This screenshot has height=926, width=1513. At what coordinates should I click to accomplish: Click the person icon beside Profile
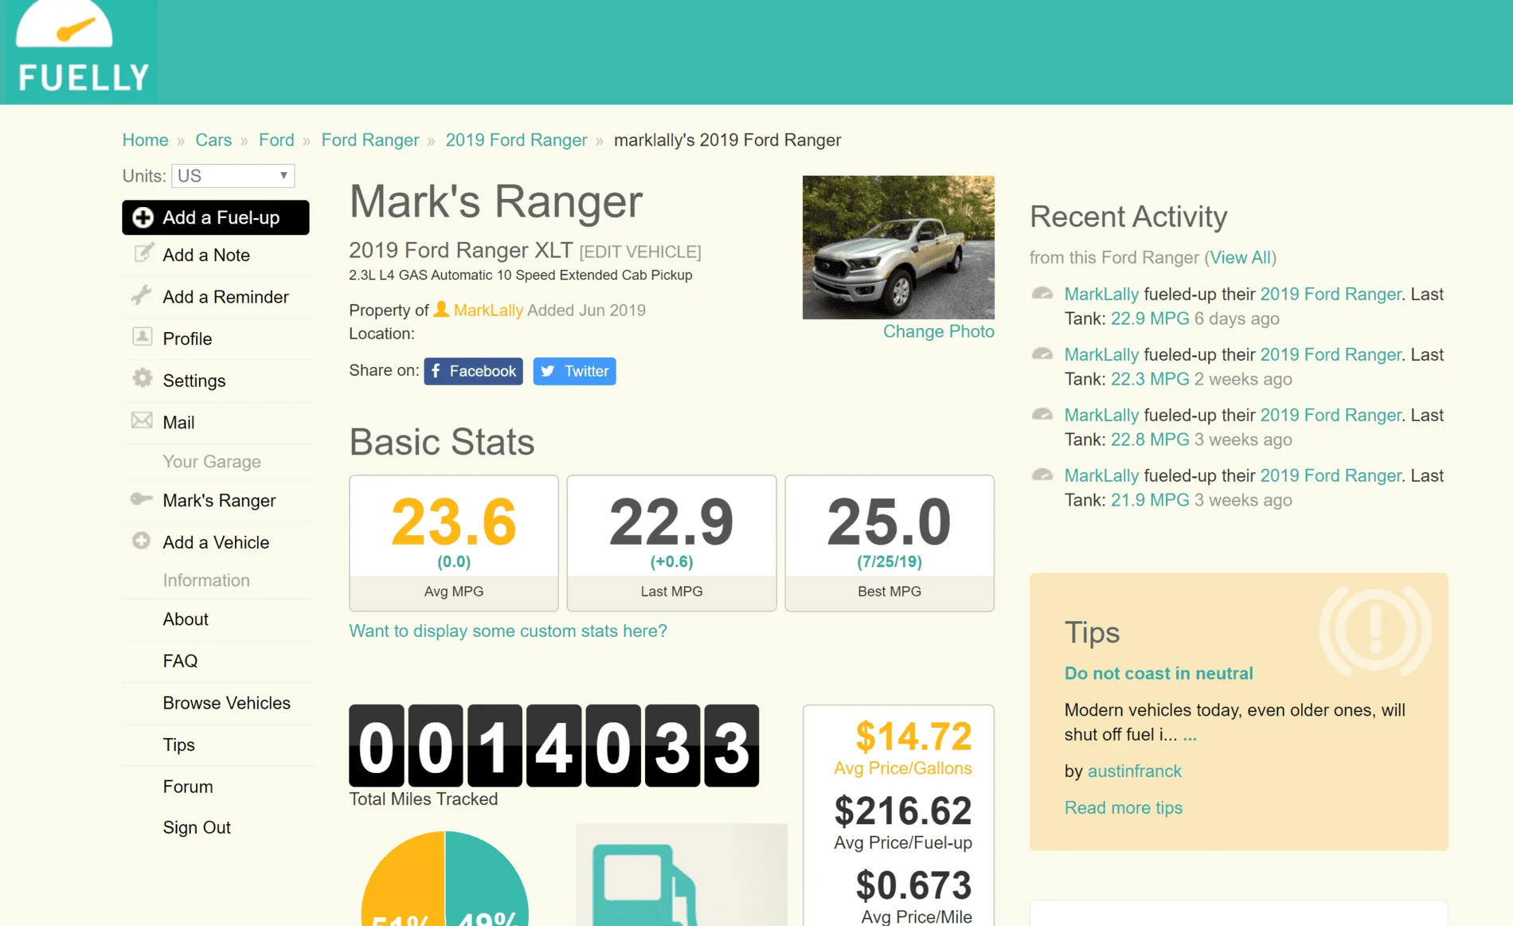(143, 337)
